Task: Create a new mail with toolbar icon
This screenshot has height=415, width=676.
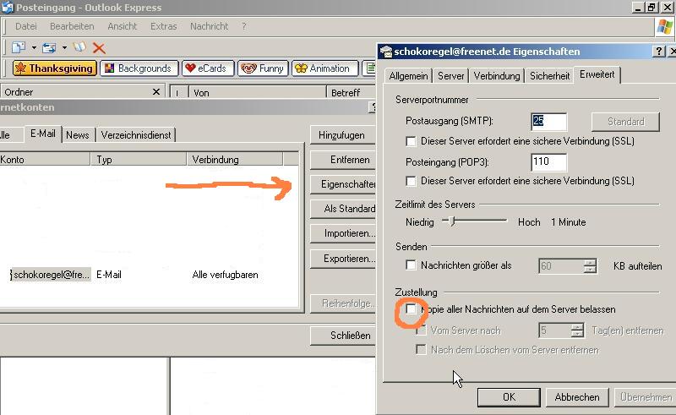Action: coord(18,47)
